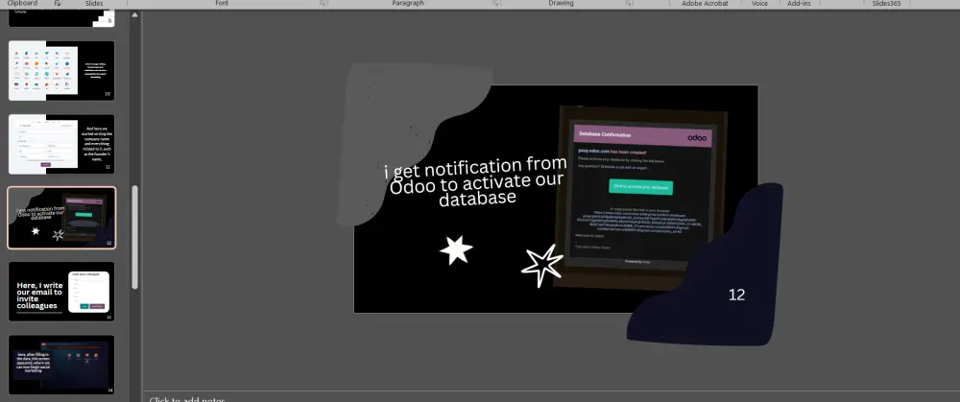Image resolution: width=960 pixels, height=402 pixels.
Task: Open the Drawing dialog launcher
Action: [628, 4]
